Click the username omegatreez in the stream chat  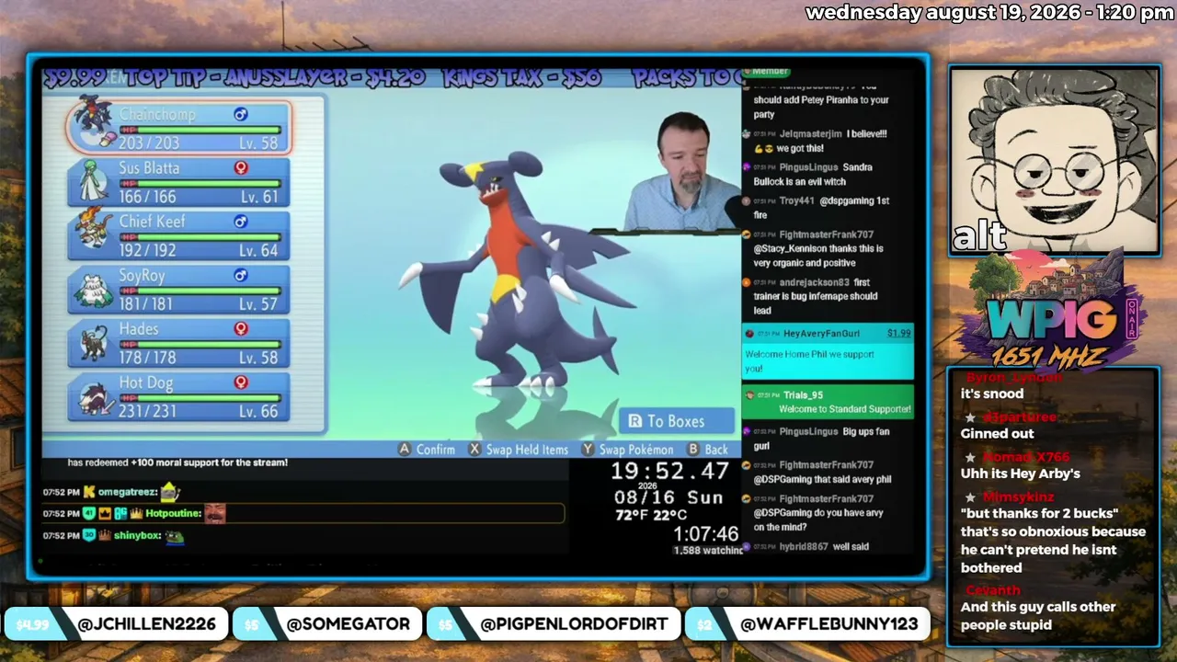[128, 492]
